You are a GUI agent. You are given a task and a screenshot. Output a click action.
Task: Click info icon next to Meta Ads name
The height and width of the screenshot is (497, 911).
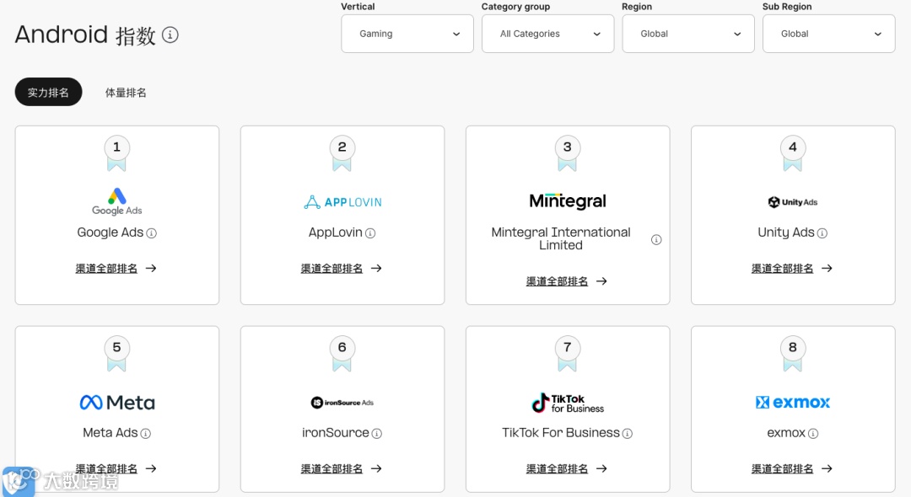coord(146,433)
